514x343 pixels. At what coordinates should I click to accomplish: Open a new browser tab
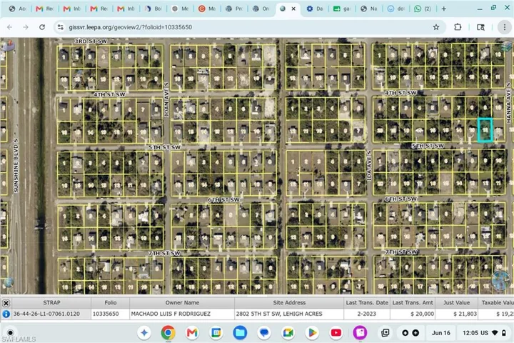(444, 9)
